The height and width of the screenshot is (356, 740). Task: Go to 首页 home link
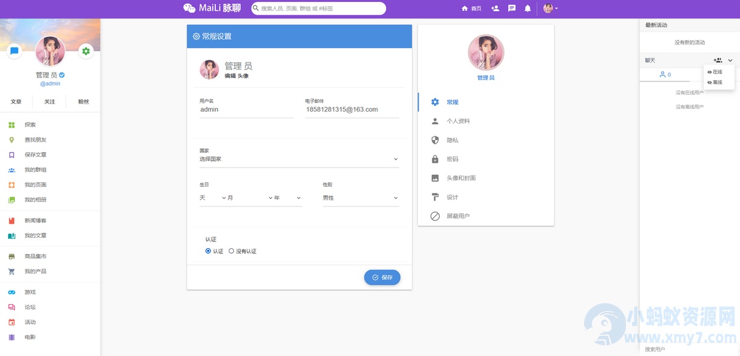click(x=472, y=9)
